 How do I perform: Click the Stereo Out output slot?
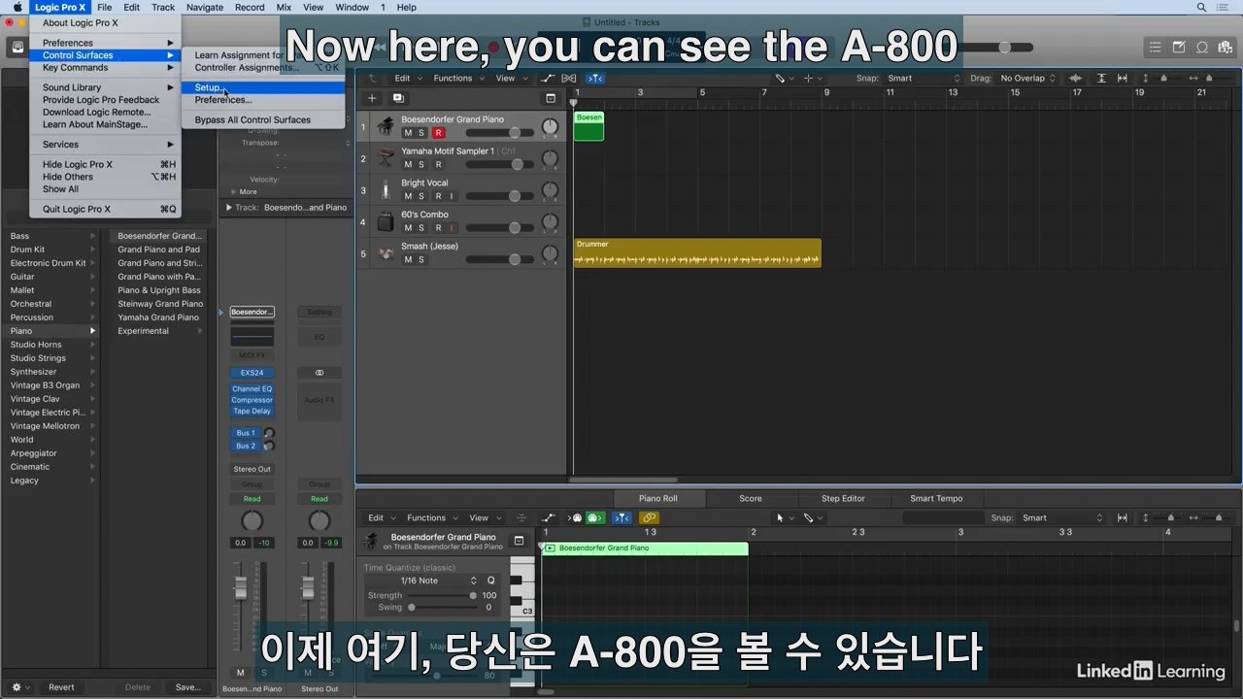click(252, 469)
